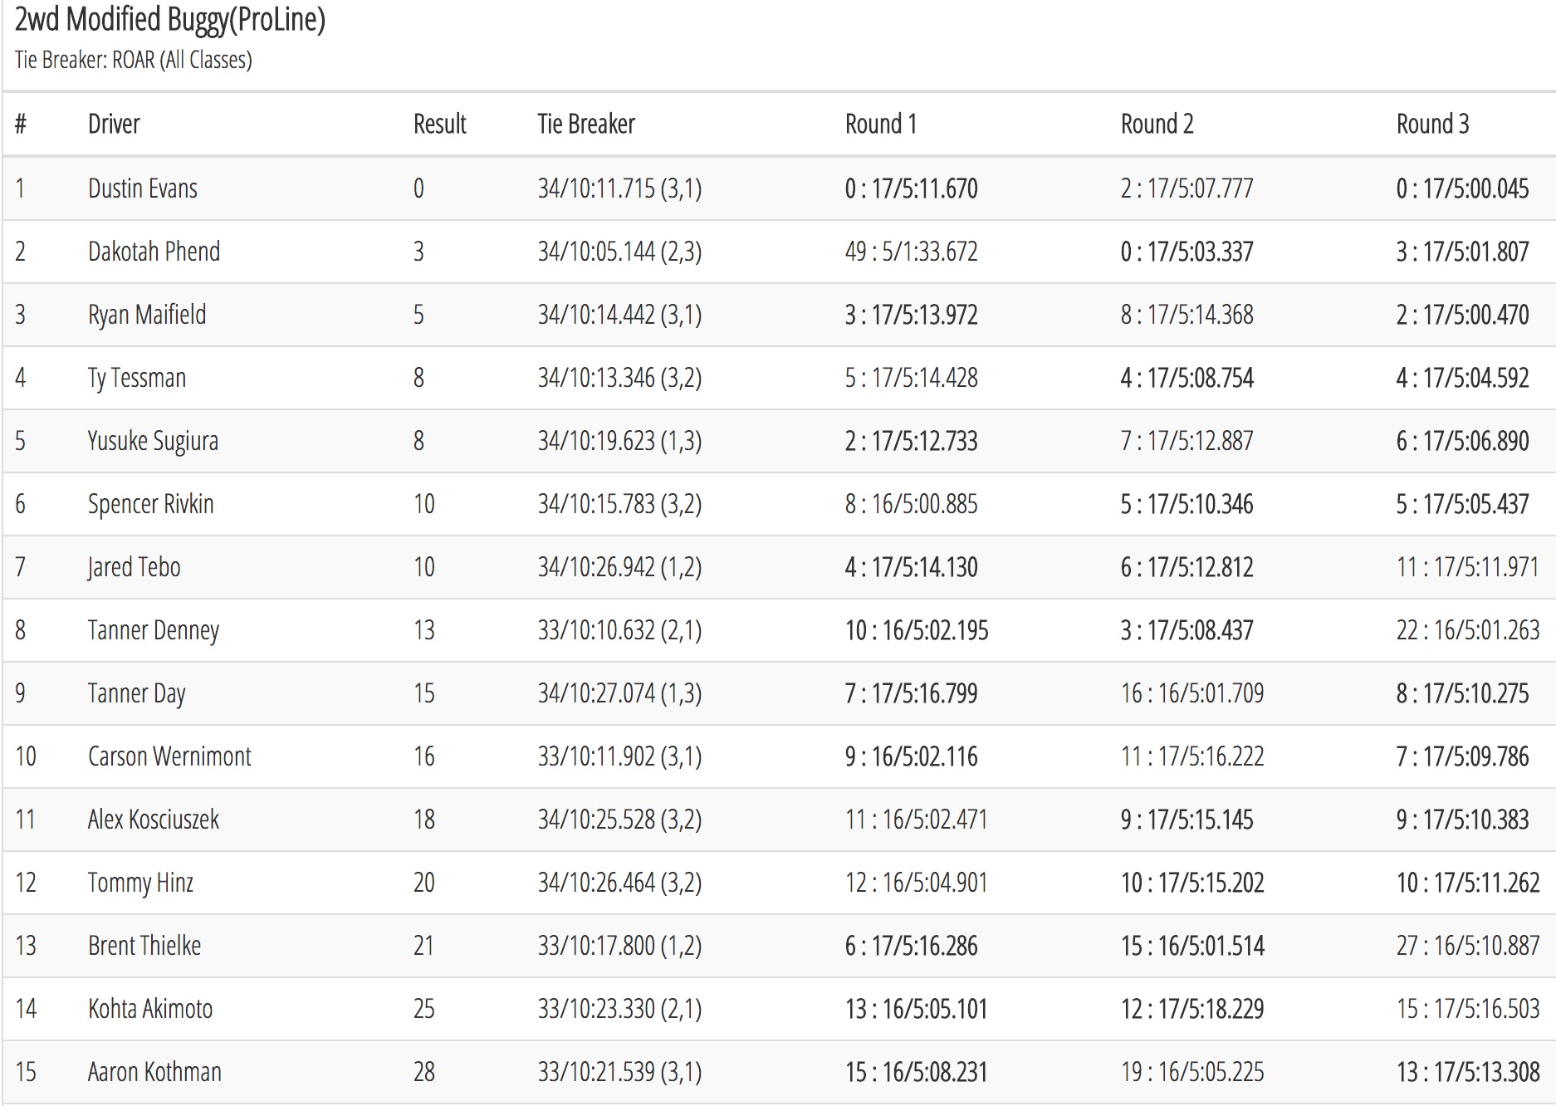Click the Result column header

coord(440,124)
